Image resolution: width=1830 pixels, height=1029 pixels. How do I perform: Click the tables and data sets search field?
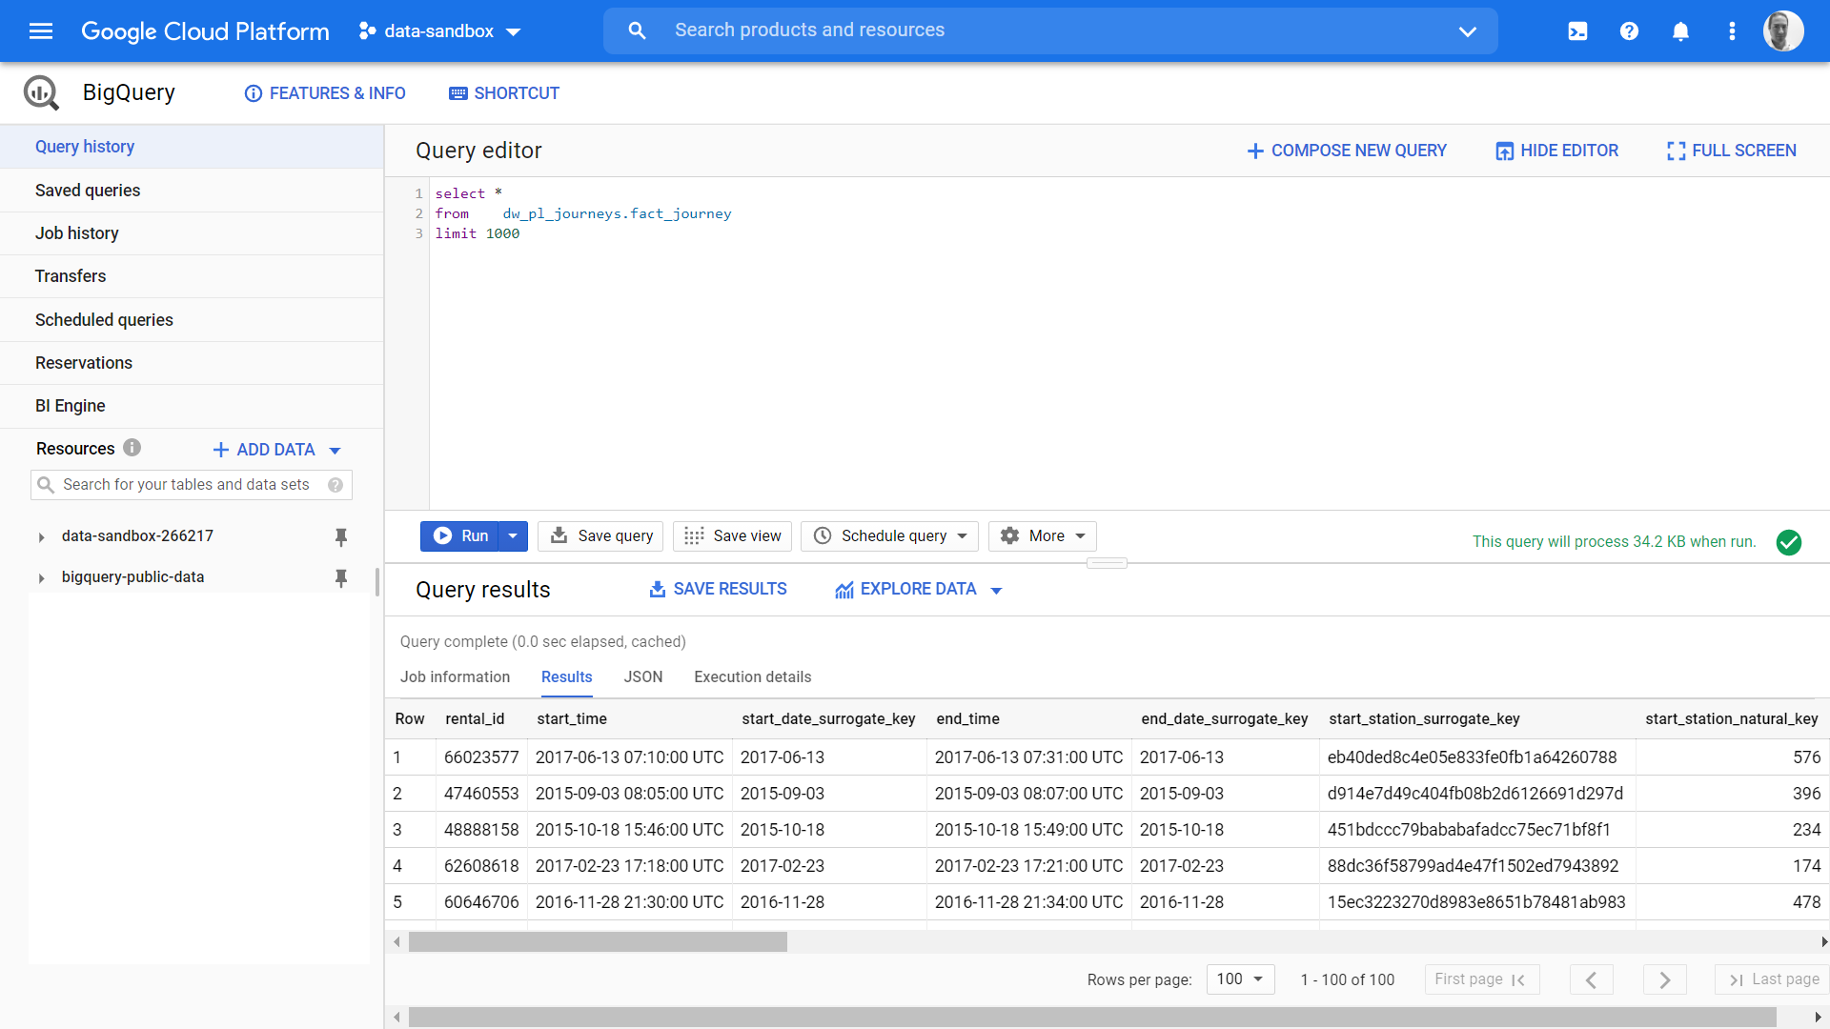[192, 485]
